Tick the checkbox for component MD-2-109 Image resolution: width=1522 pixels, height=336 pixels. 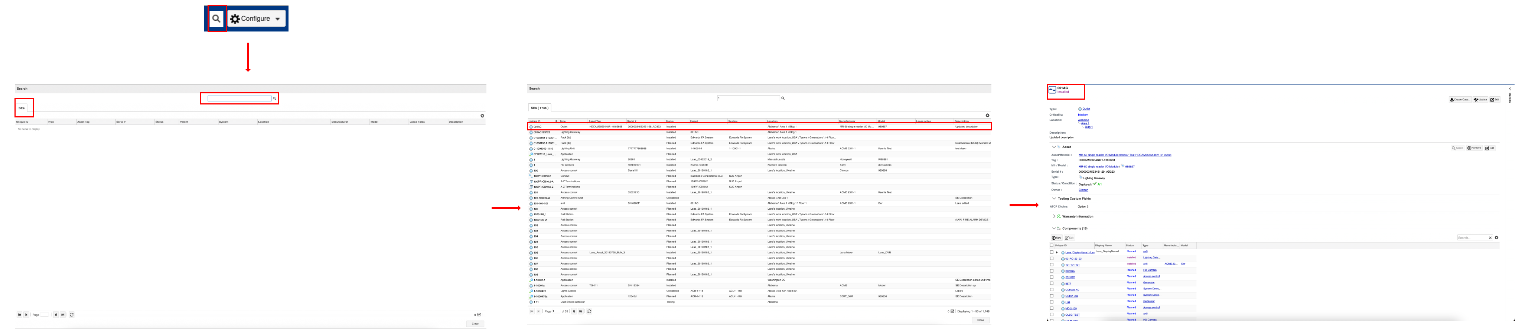tap(1052, 308)
